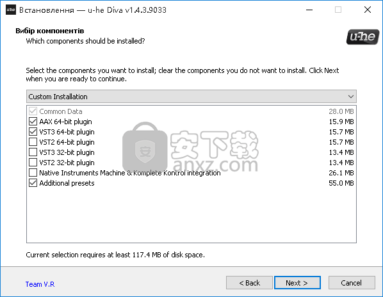Uncheck the VST3 64-bit plugin checkbox
Viewport: 383px width, 297px height.
33,132
